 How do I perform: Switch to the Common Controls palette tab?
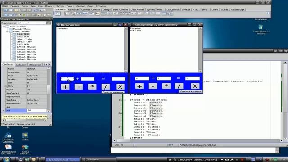[91, 9]
